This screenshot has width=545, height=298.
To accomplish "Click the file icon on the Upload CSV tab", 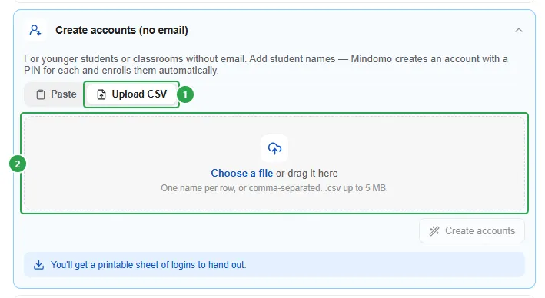I will [101, 94].
